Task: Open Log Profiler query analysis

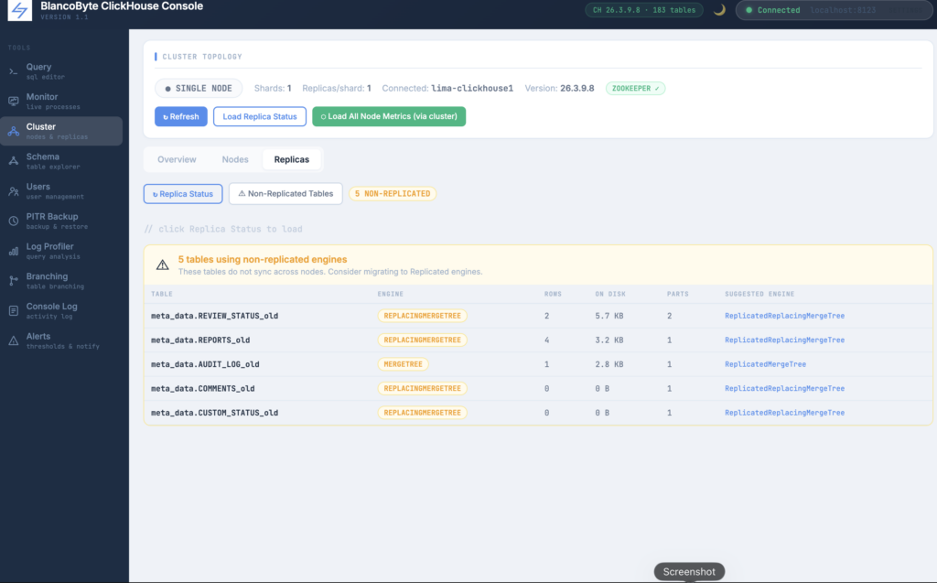Action: click(x=61, y=251)
